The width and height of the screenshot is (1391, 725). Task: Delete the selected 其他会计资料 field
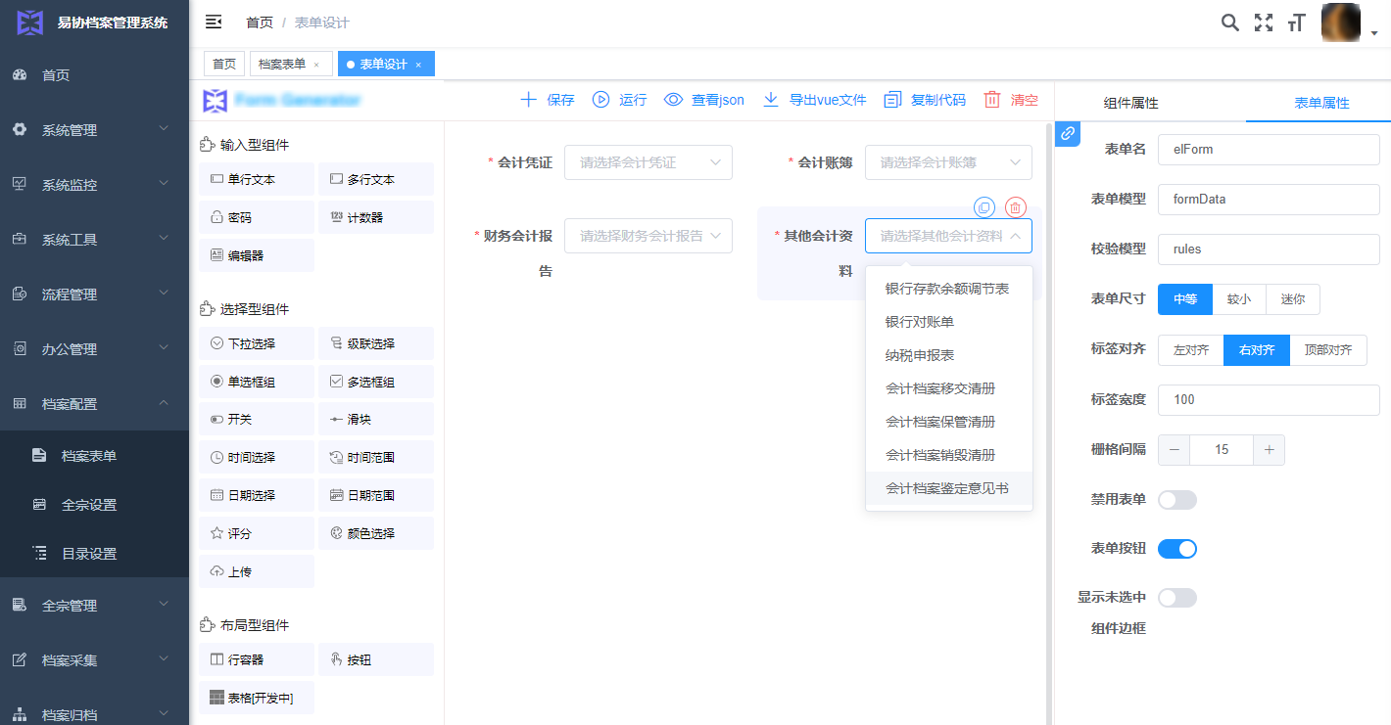pyautogui.click(x=1016, y=207)
